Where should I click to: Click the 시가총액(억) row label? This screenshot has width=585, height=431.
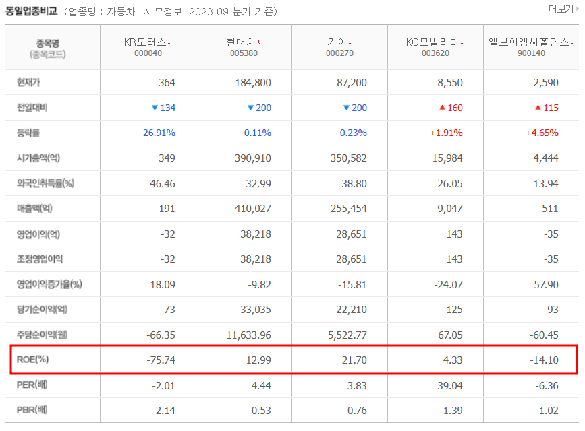click(38, 158)
